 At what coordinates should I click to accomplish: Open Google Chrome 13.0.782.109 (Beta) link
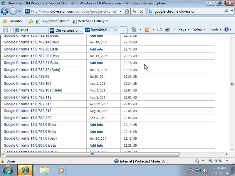point(33,90)
